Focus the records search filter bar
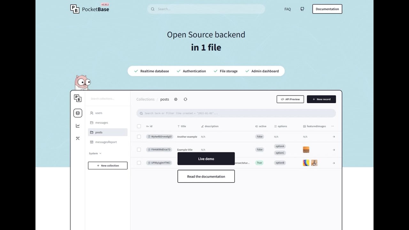 click(x=236, y=113)
